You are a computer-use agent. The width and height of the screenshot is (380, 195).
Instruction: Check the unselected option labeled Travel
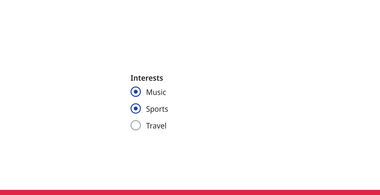point(136,125)
